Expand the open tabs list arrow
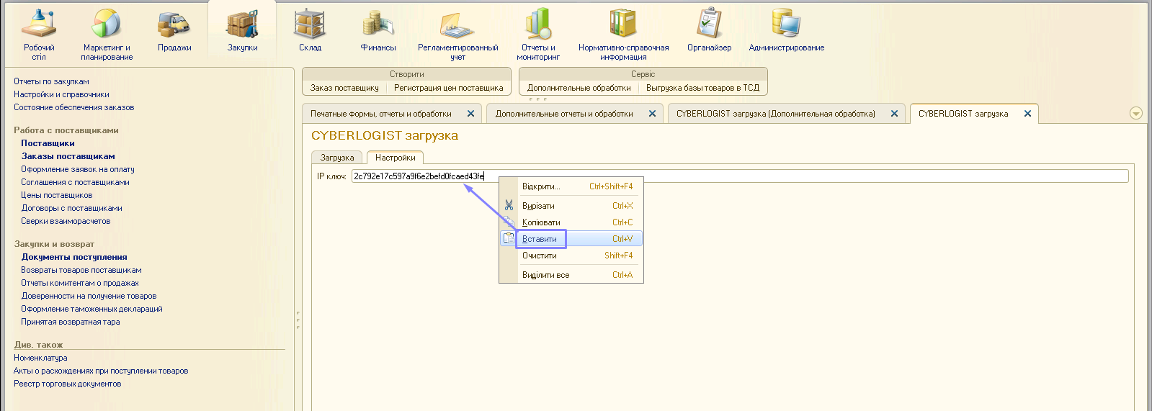 1136,113
